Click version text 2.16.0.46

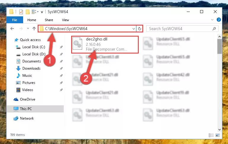(93, 44)
